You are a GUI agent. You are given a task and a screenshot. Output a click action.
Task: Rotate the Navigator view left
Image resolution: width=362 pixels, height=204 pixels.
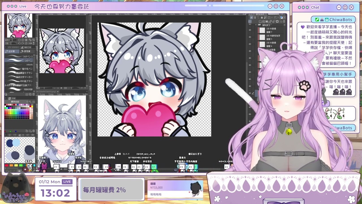pos(19,43)
